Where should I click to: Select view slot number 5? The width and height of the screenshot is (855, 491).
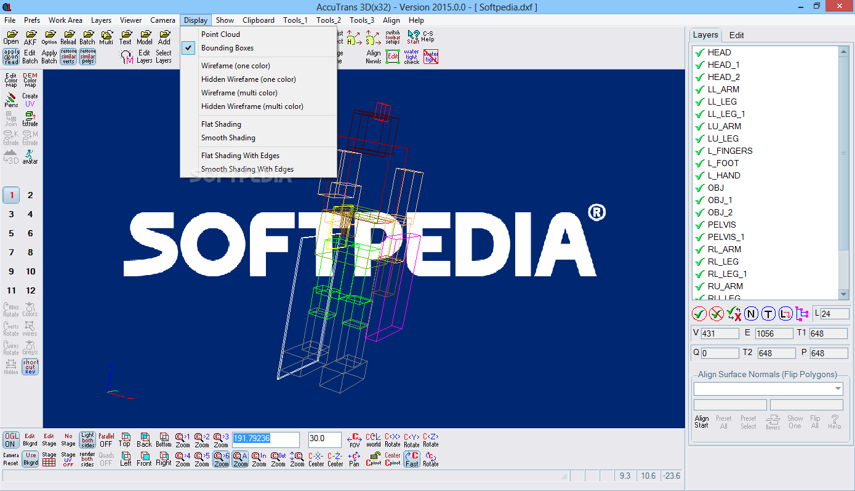tap(11, 234)
